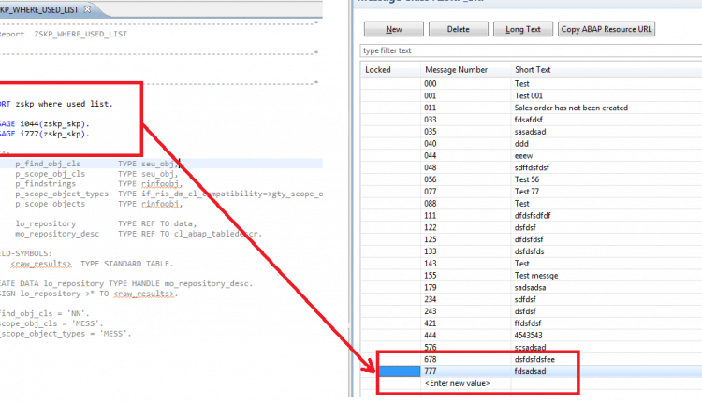
Task: Click i777(zskp_skp) in the code
Action: pos(54,134)
